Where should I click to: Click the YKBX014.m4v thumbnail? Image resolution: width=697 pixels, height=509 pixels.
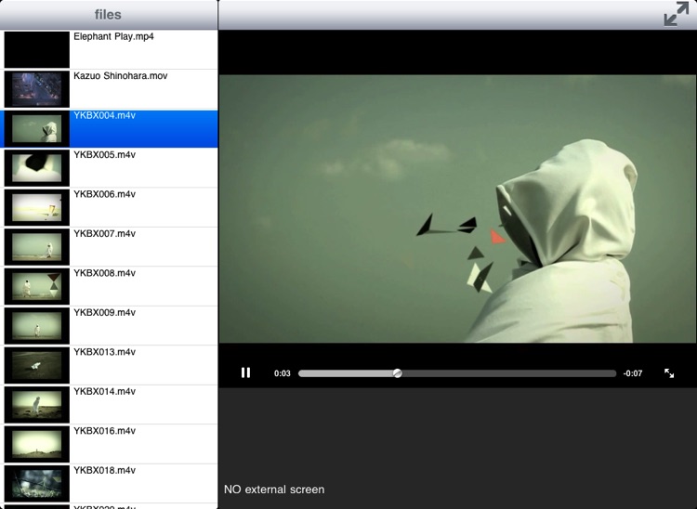pyautogui.click(x=37, y=404)
